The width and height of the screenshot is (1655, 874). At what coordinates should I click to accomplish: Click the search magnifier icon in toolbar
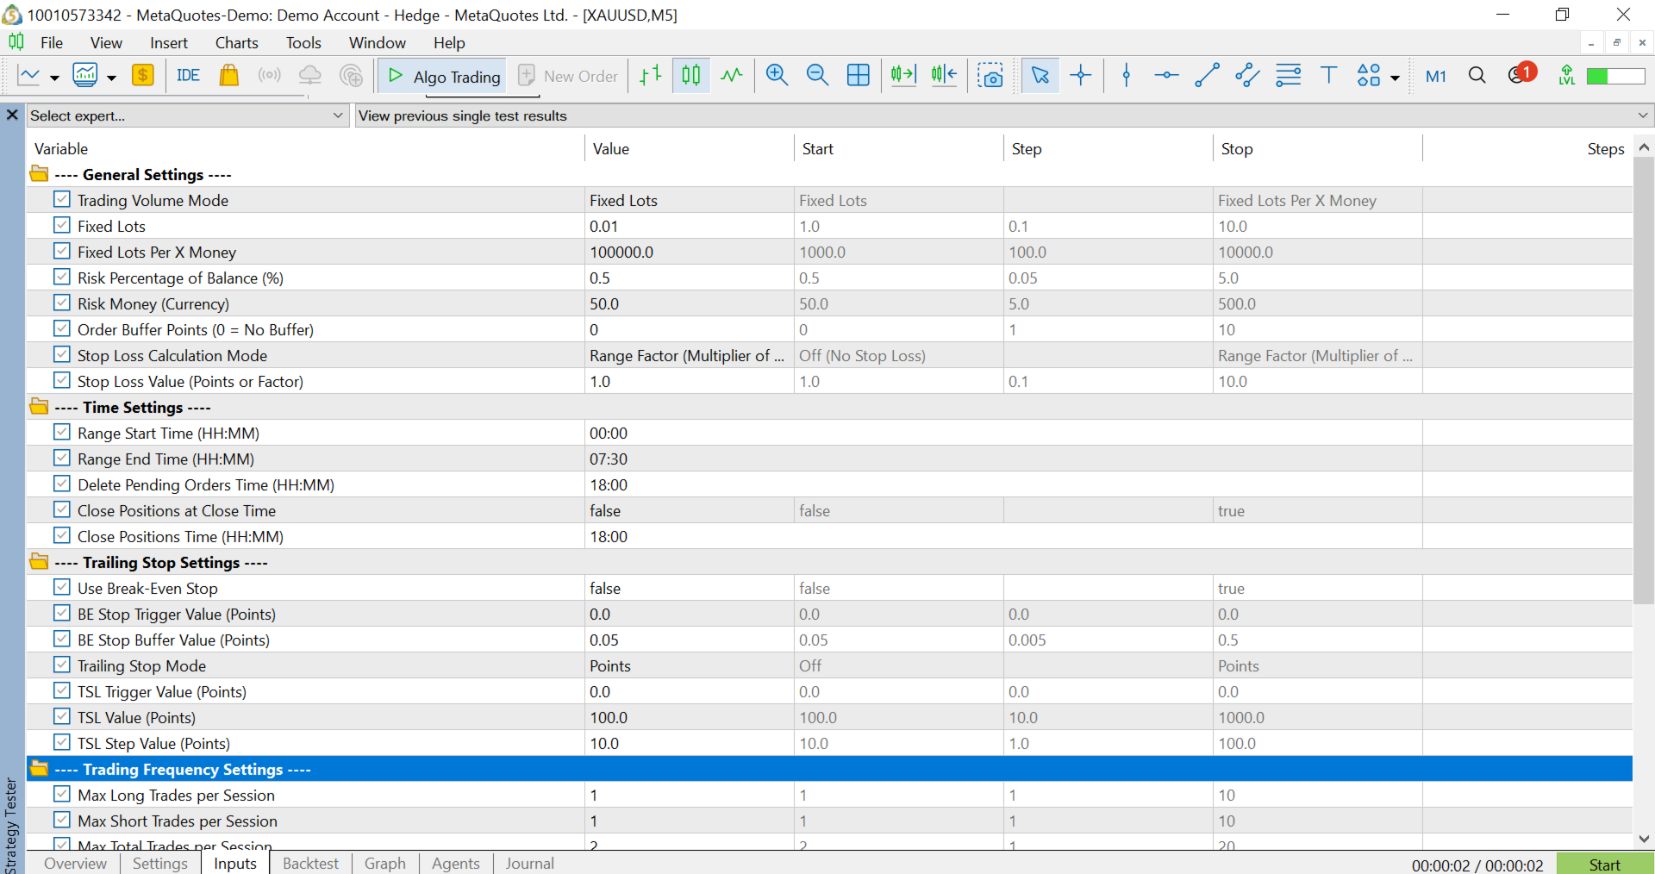tap(1477, 76)
